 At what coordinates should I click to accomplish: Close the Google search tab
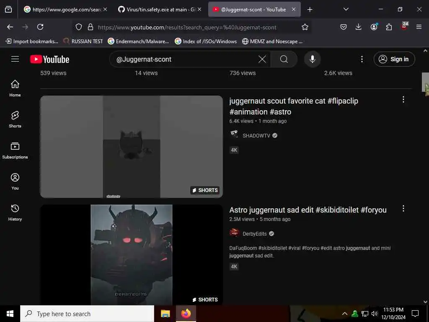pyautogui.click(x=105, y=10)
